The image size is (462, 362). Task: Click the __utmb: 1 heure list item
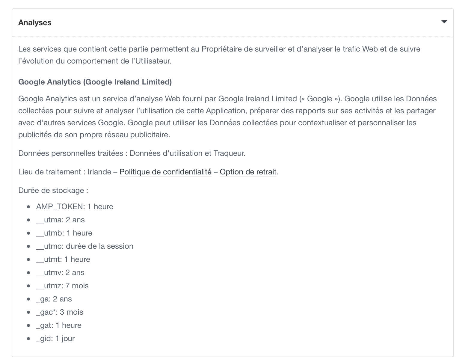[x=64, y=233]
